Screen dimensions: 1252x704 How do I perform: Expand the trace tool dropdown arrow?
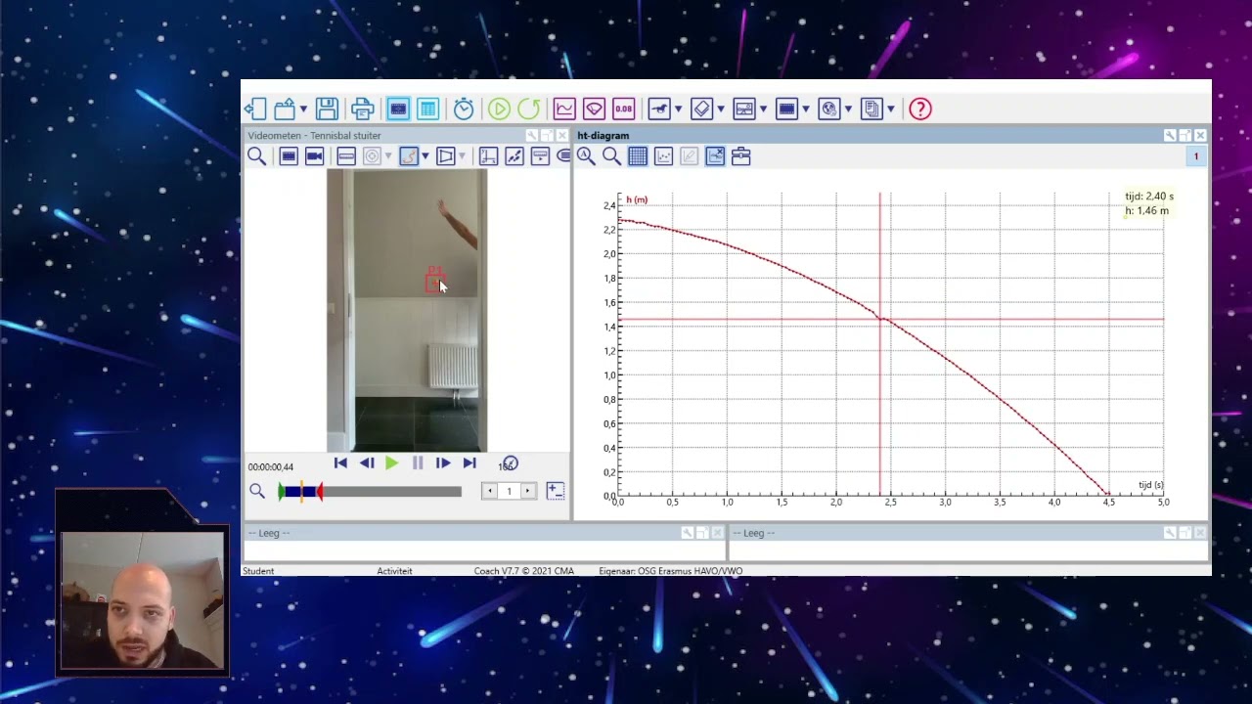tap(425, 156)
